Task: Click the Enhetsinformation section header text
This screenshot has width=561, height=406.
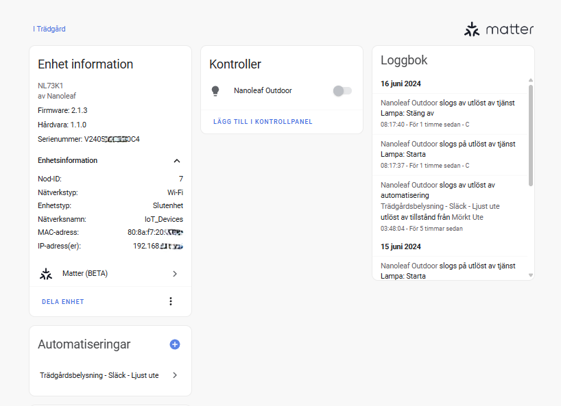Action: 68,160
